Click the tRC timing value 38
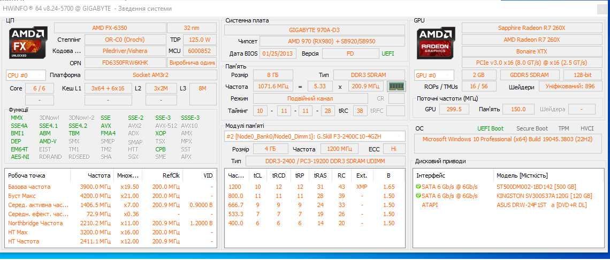Viewport: 610px width, 260px height. [360, 111]
